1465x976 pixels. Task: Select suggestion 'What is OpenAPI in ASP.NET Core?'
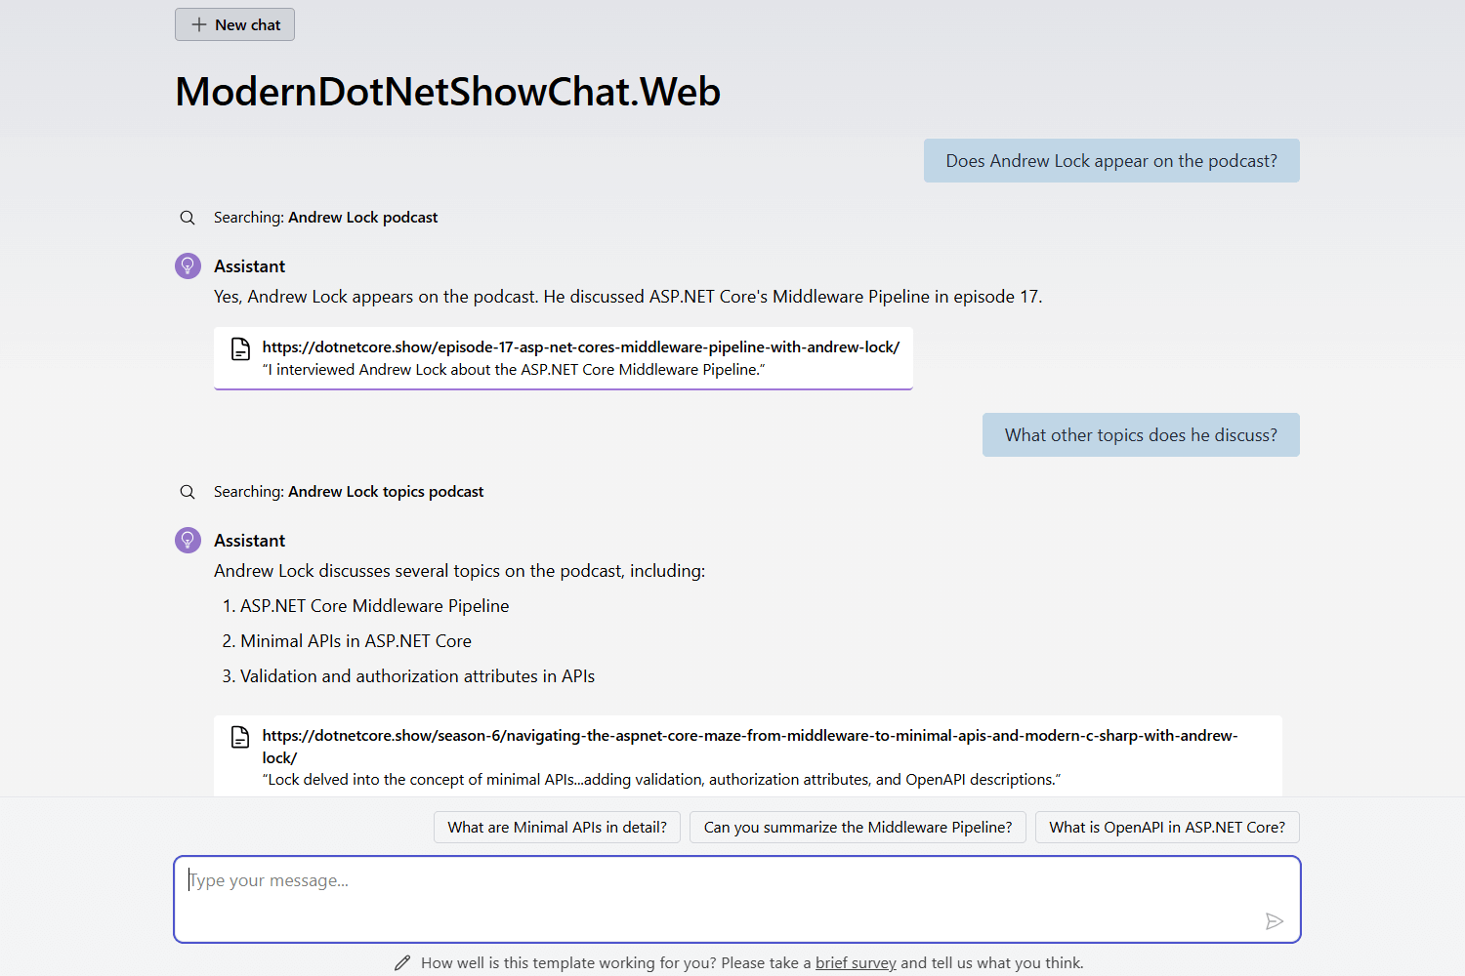pos(1166,827)
